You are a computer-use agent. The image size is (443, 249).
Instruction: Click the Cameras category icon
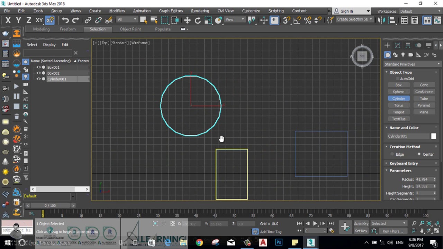[x=410, y=55]
